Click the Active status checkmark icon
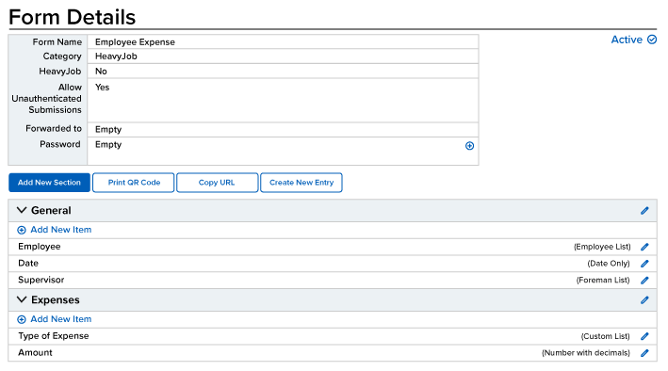The image size is (668, 371). click(652, 40)
